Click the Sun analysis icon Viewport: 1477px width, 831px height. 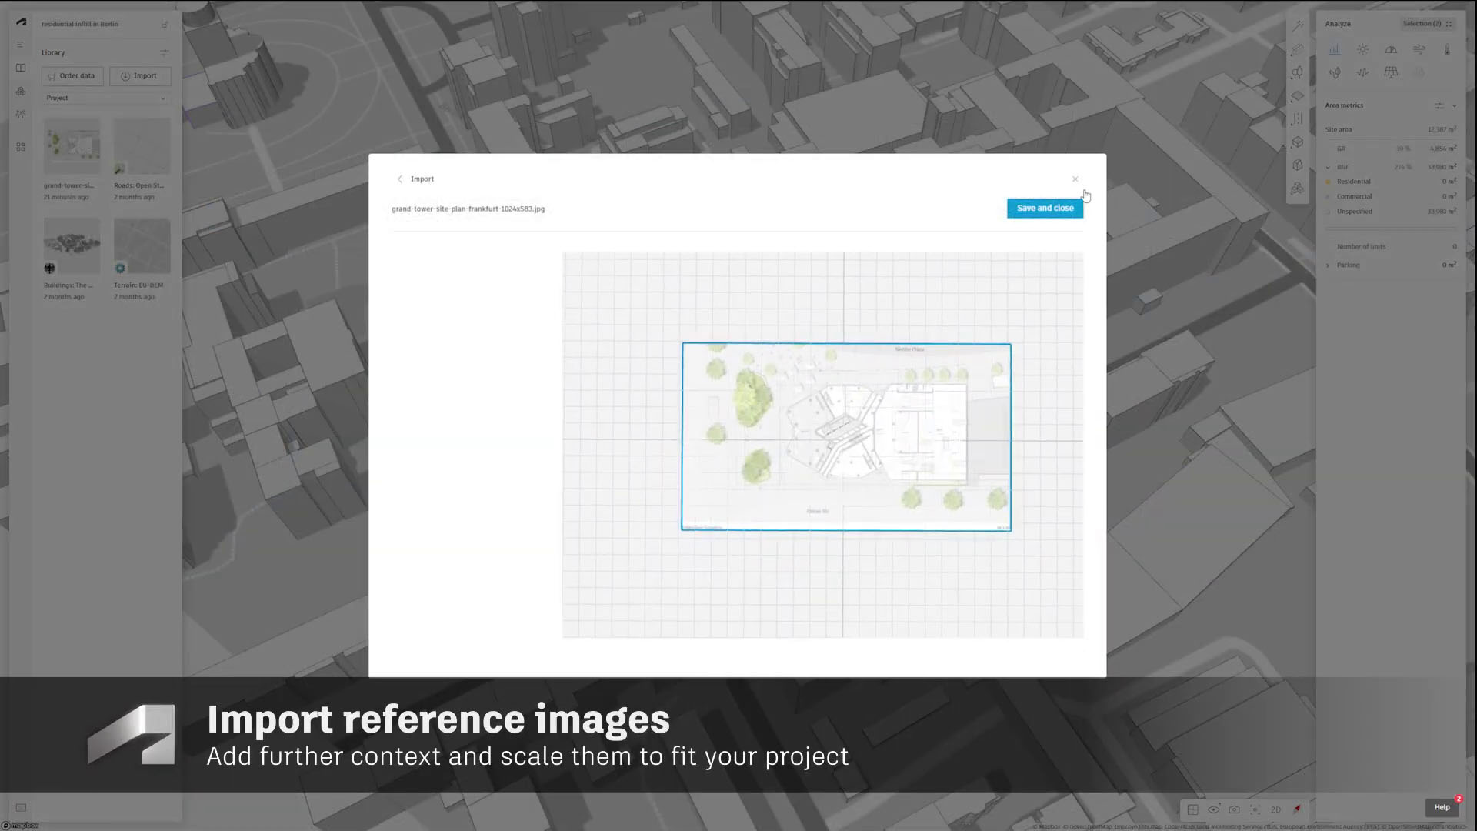pyautogui.click(x=1362, y=49)
